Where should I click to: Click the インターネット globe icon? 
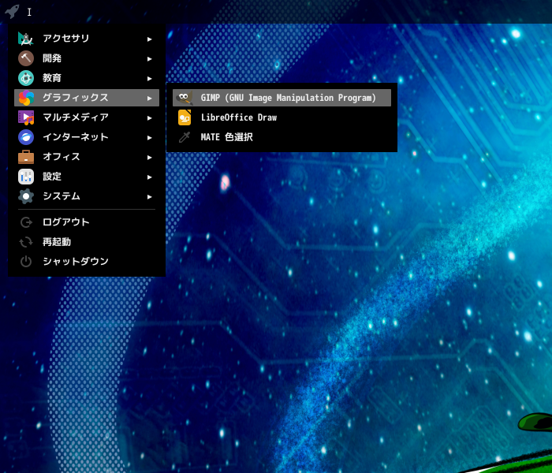pyautogui.click(x=26, y=137)
